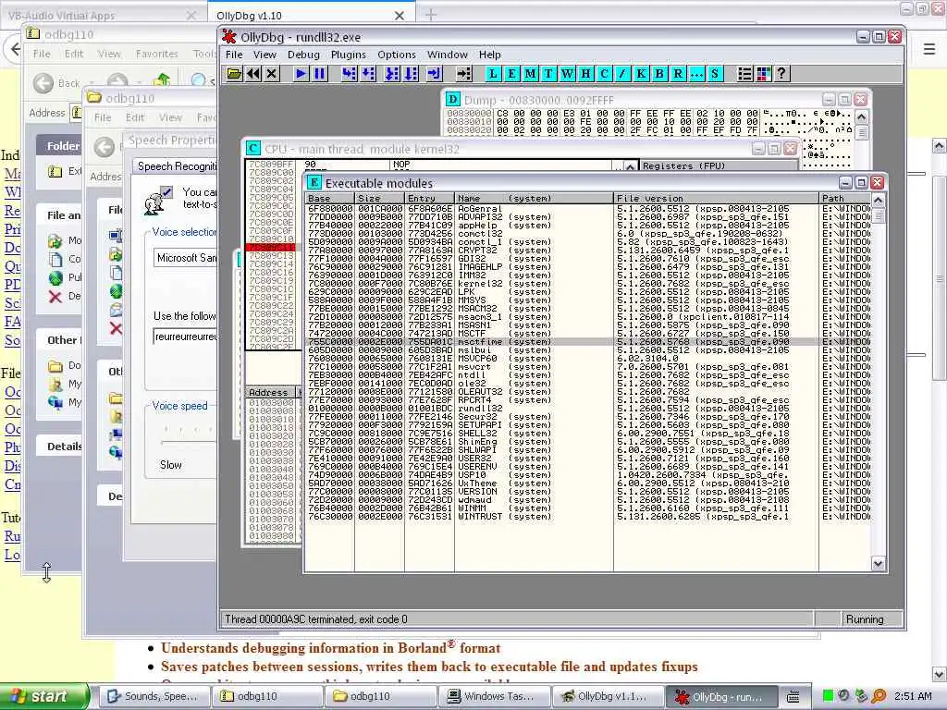Sort modules by the Entry column header
Screen dimensions: 947x710
[429, 198]
